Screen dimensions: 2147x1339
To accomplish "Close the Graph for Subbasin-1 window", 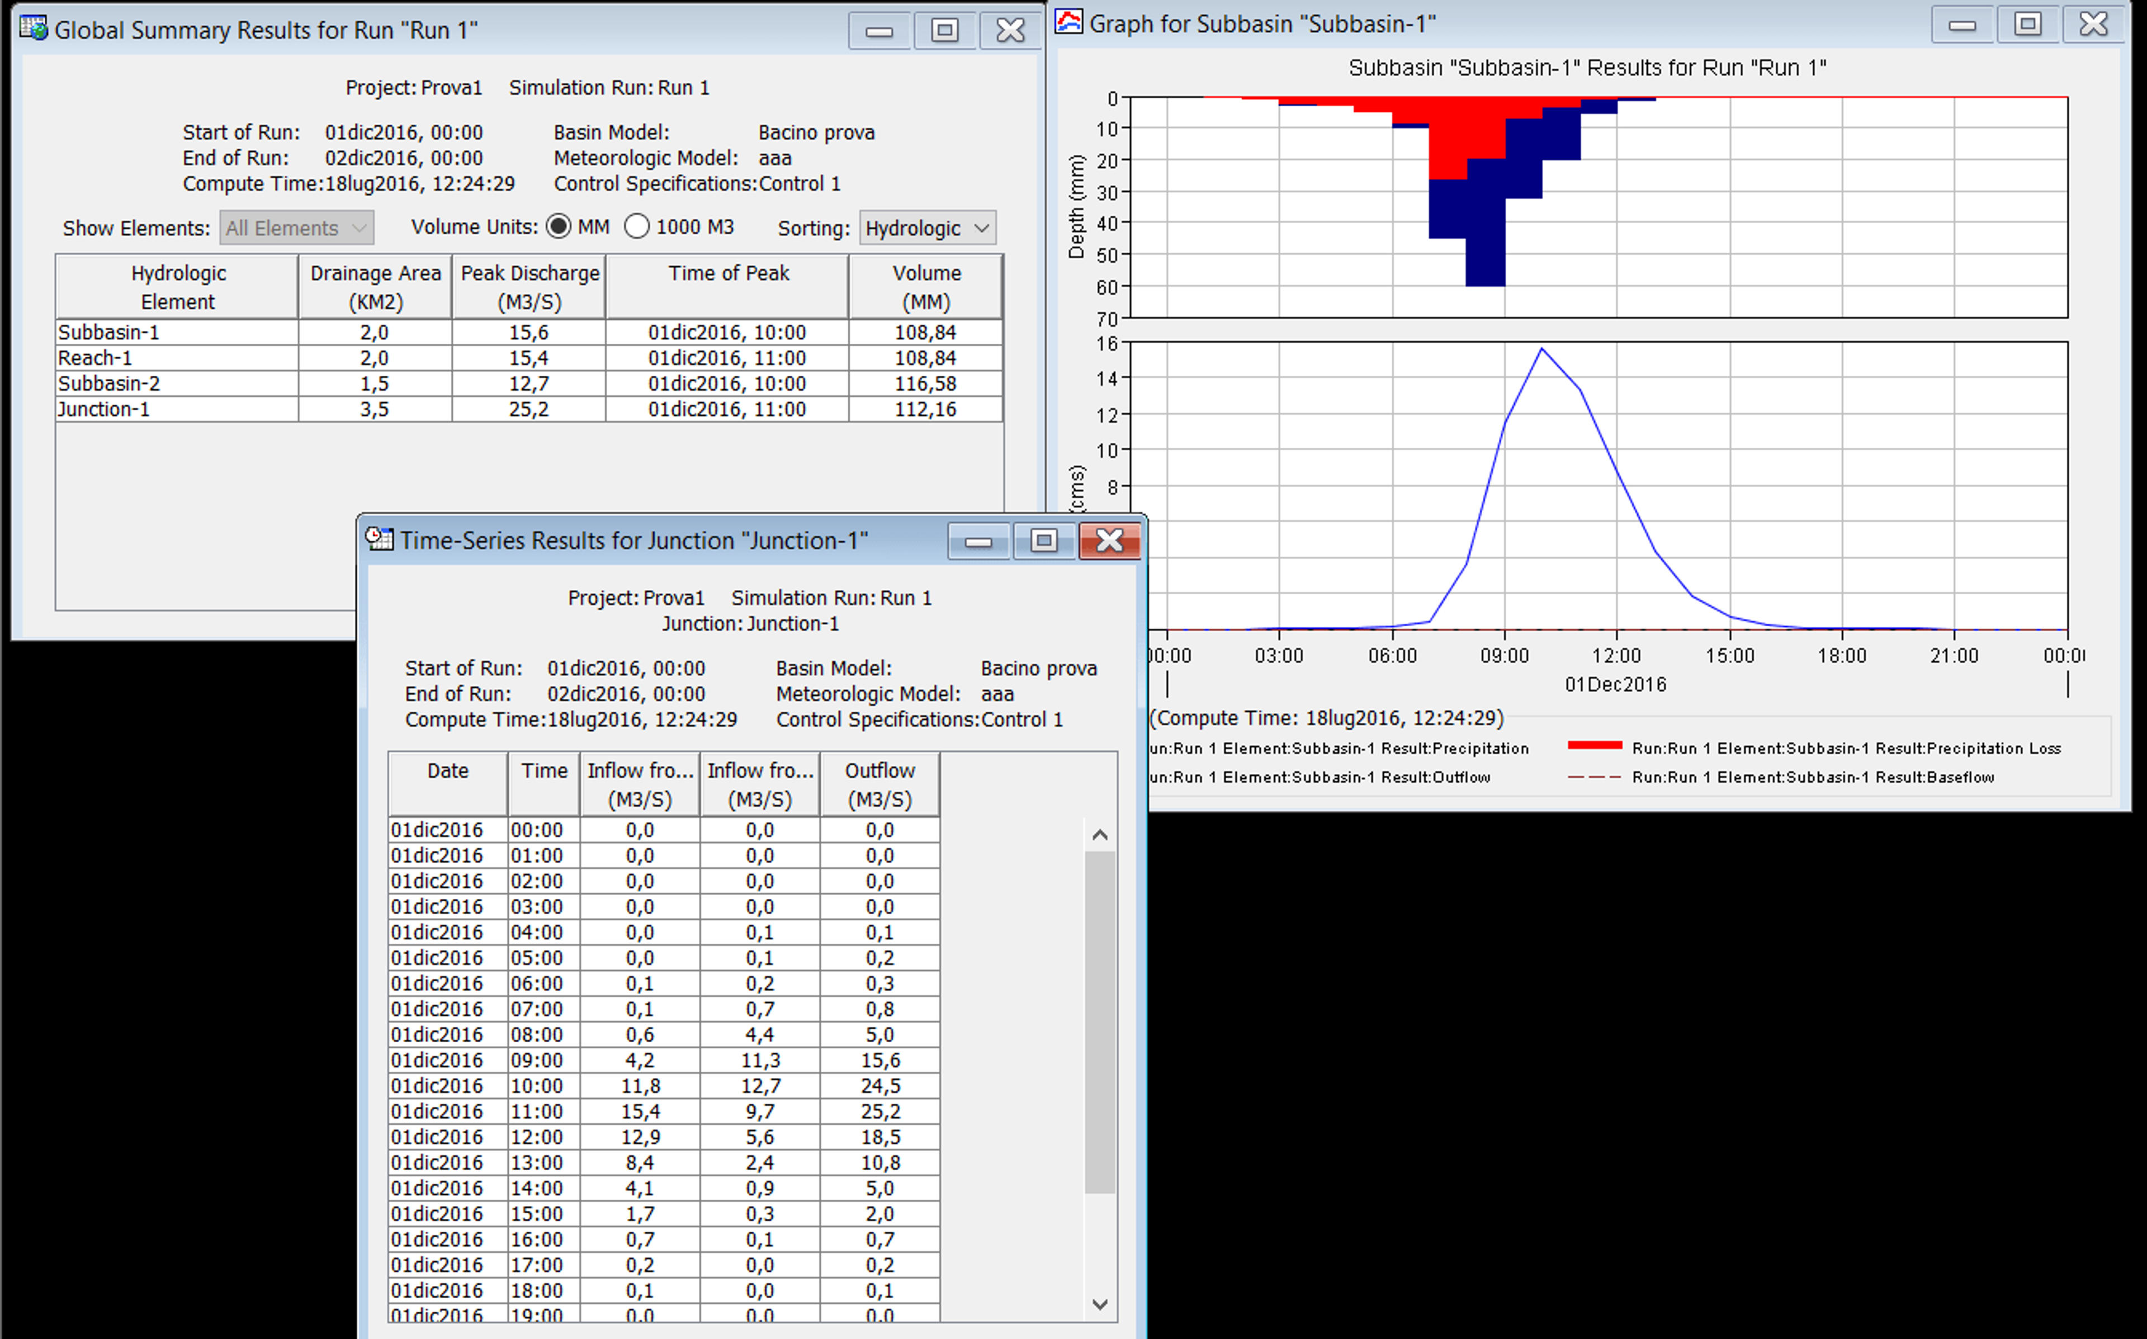I will 2094,24.
